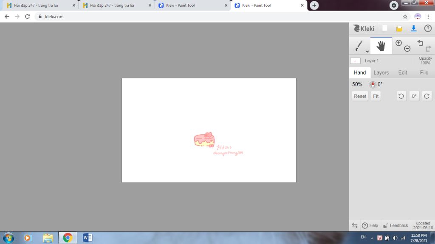Select the Hand tool
435x244 pixels.
click(x=381, y=46)
